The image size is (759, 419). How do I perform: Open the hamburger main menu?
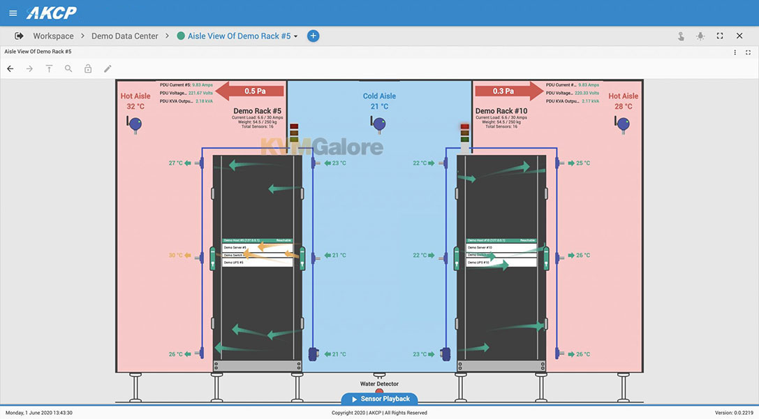(x=13, y=13)
